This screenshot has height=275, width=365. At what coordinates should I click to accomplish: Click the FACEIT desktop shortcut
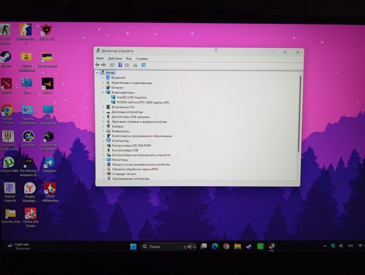click(x=48, y=86)
